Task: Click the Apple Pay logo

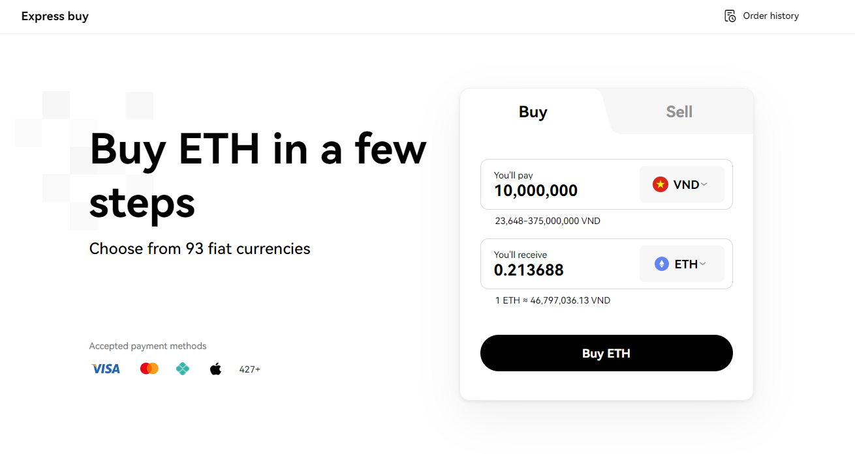Action: pyautogui.click(x=215, y=369)
